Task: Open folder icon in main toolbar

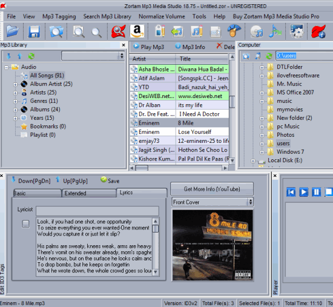Action: pyautogui.click(x=13, y=31)
